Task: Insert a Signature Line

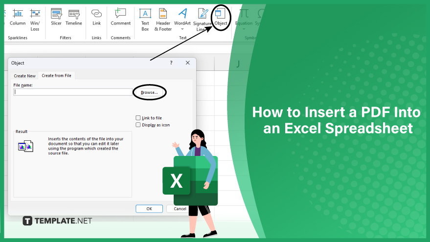Action: point(202,20)
